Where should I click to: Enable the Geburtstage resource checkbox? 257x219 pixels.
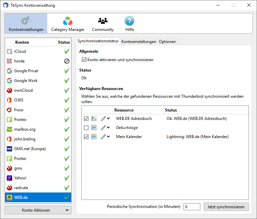tap(86, 128)
